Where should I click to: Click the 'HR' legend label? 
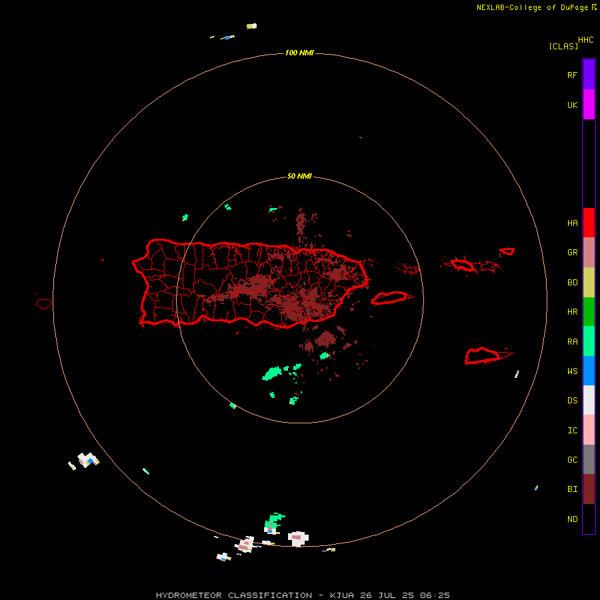572,312
